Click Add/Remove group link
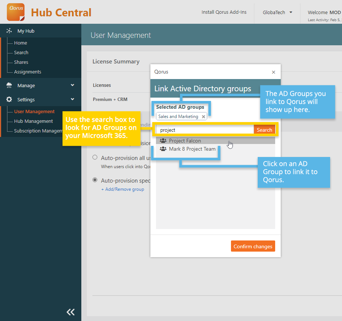 coord(123,189)
